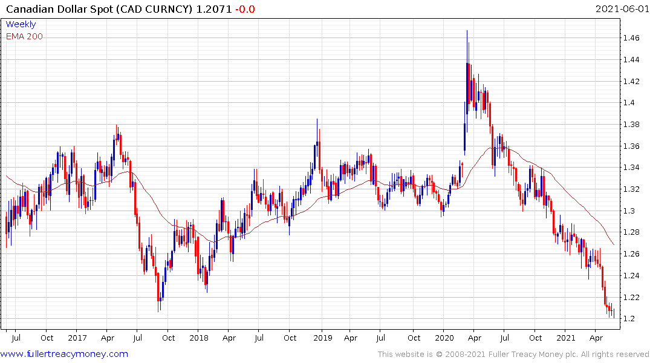Click the 1.2 price axis label
This screenshot has width=650, height=363.
pos(629,319)
